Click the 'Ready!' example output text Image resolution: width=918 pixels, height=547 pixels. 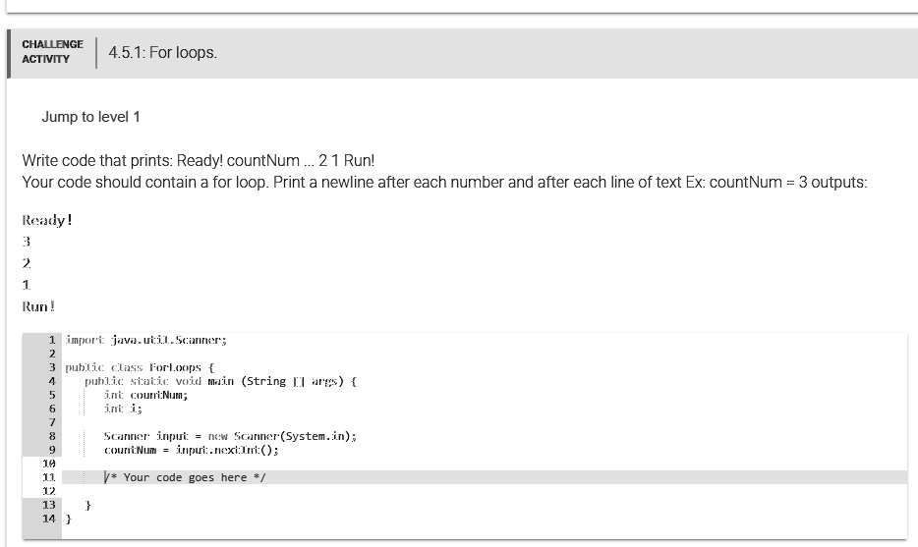47,220
